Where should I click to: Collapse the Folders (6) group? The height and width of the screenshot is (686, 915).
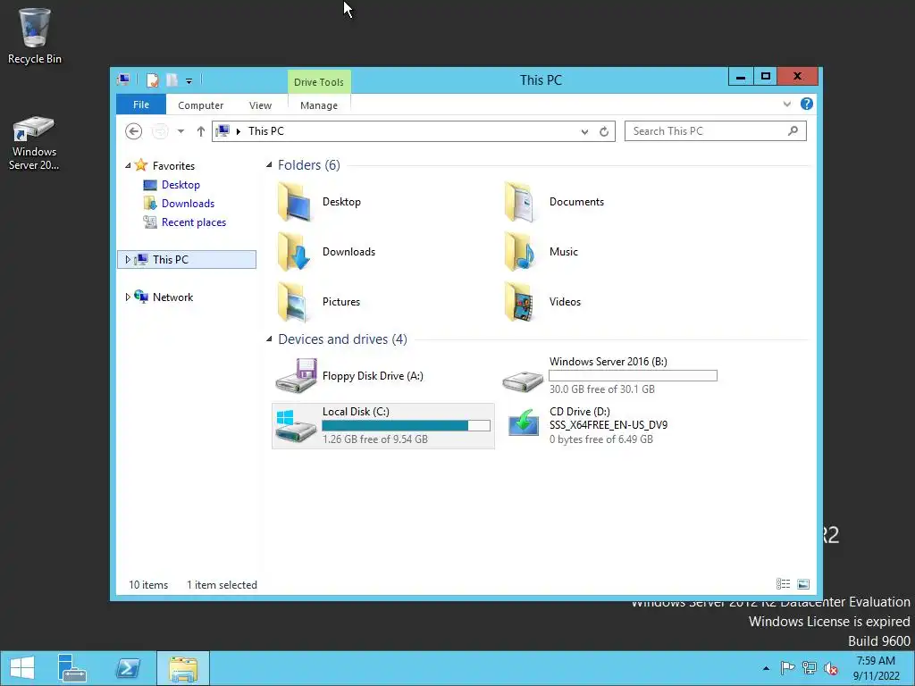coord(269,165)
